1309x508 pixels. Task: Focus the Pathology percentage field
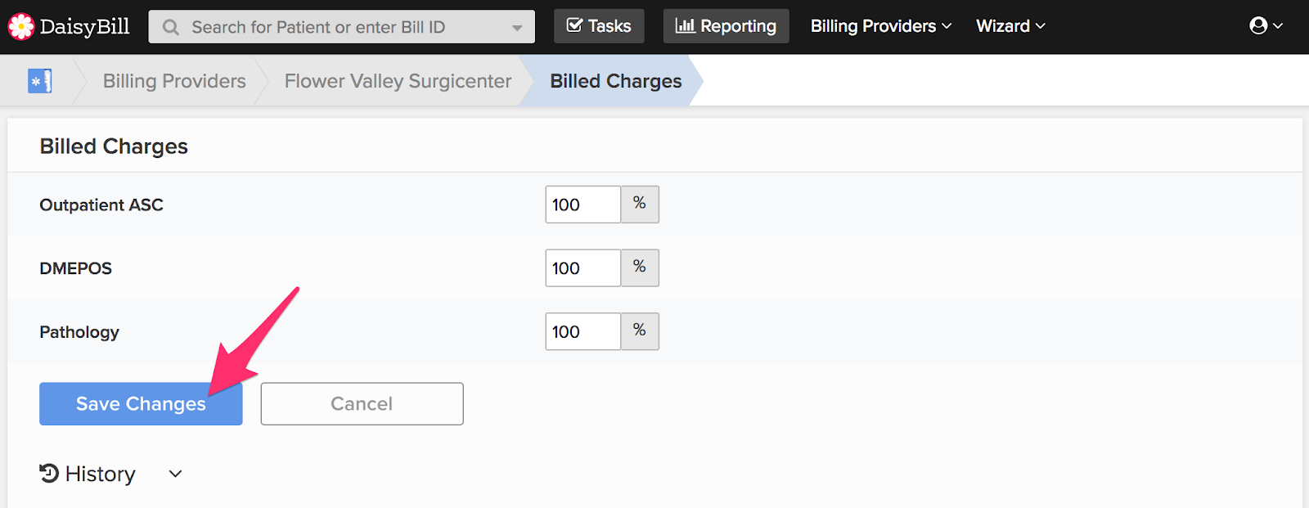(x=583, y=331)
